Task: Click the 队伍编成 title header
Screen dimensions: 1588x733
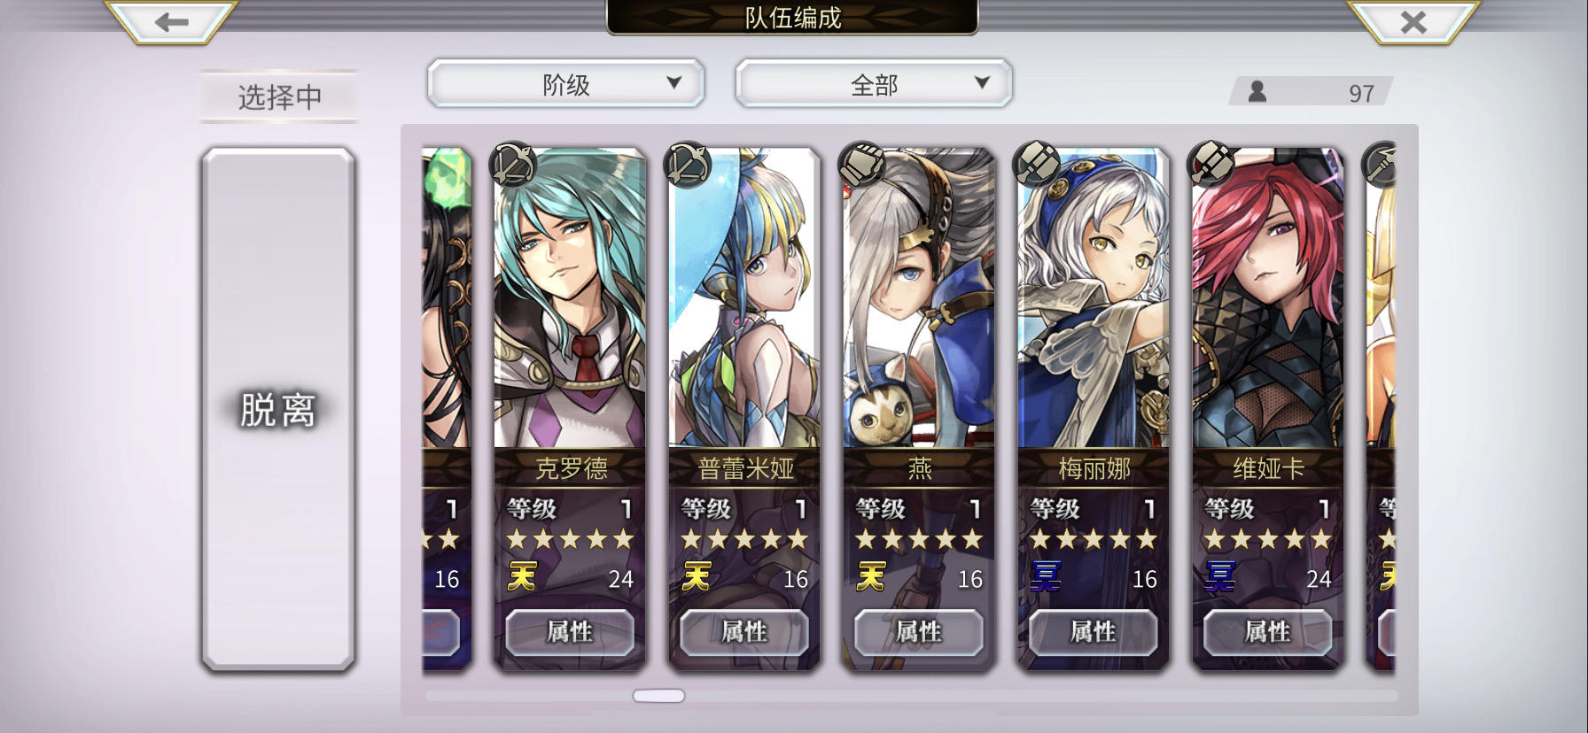Action: coord(792,18)
